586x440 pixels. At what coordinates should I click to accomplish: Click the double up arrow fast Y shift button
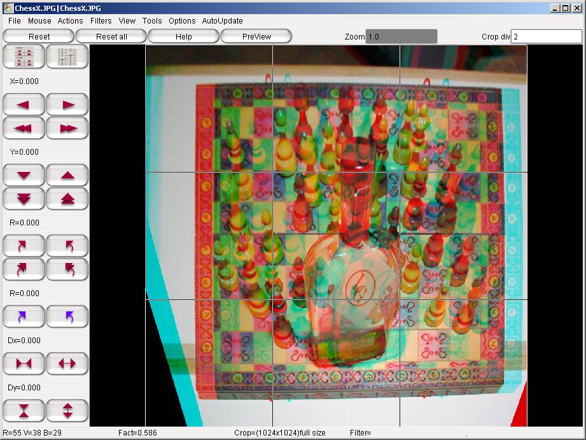(67, 199)
